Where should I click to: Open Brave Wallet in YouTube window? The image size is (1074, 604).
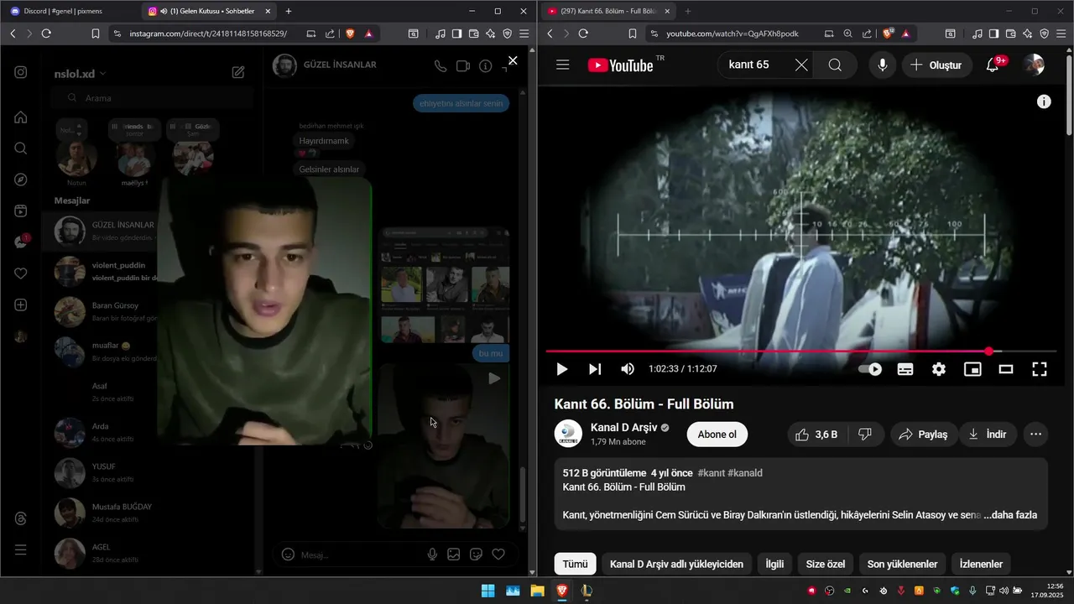pyautogui.click(x=1010, y=34)
